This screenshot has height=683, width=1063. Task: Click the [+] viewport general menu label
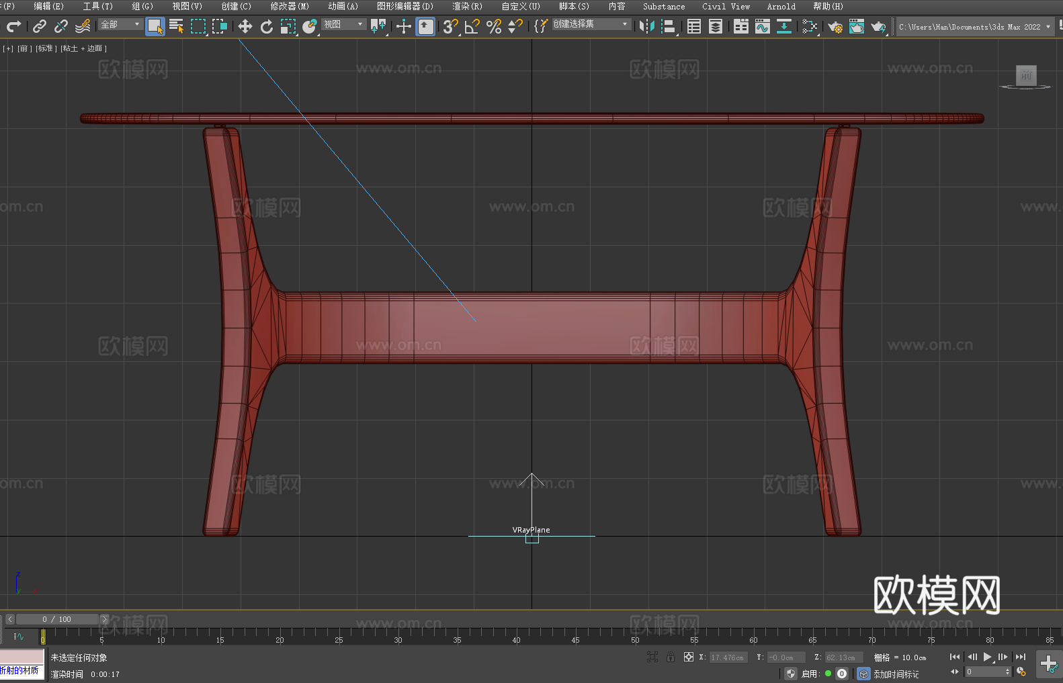(x=8, y=48)
